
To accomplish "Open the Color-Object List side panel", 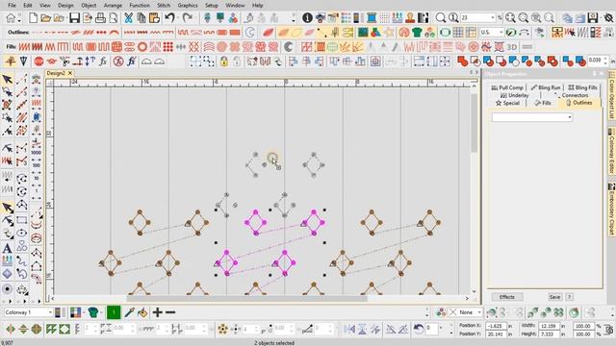I will [612, 96].
